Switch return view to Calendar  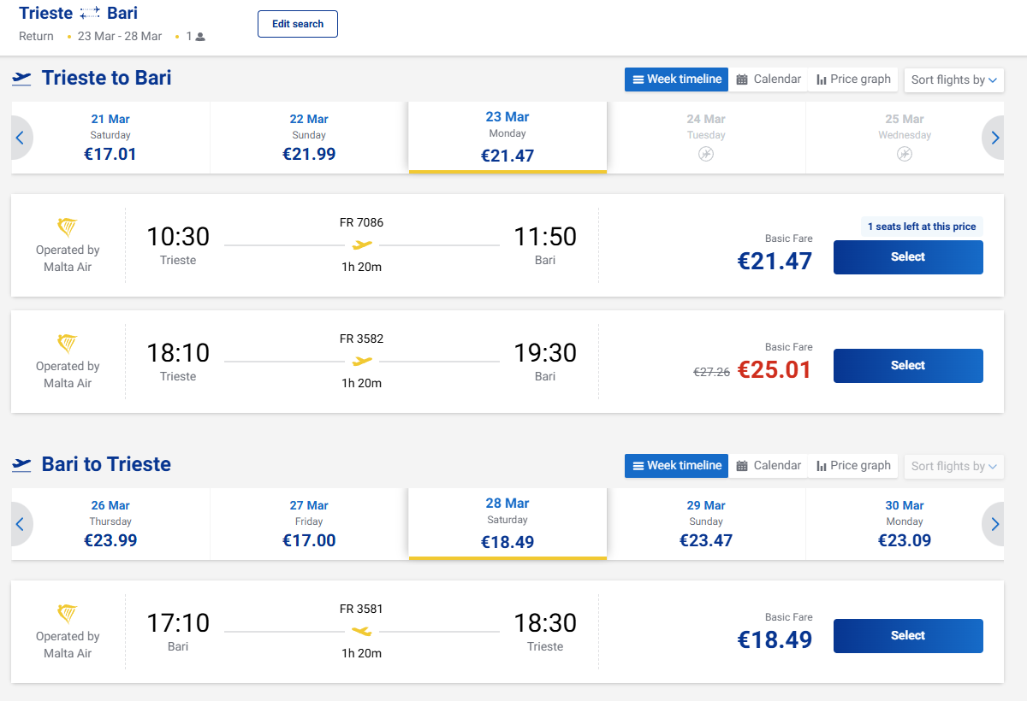pyautogui.click(x=769, y=466)
